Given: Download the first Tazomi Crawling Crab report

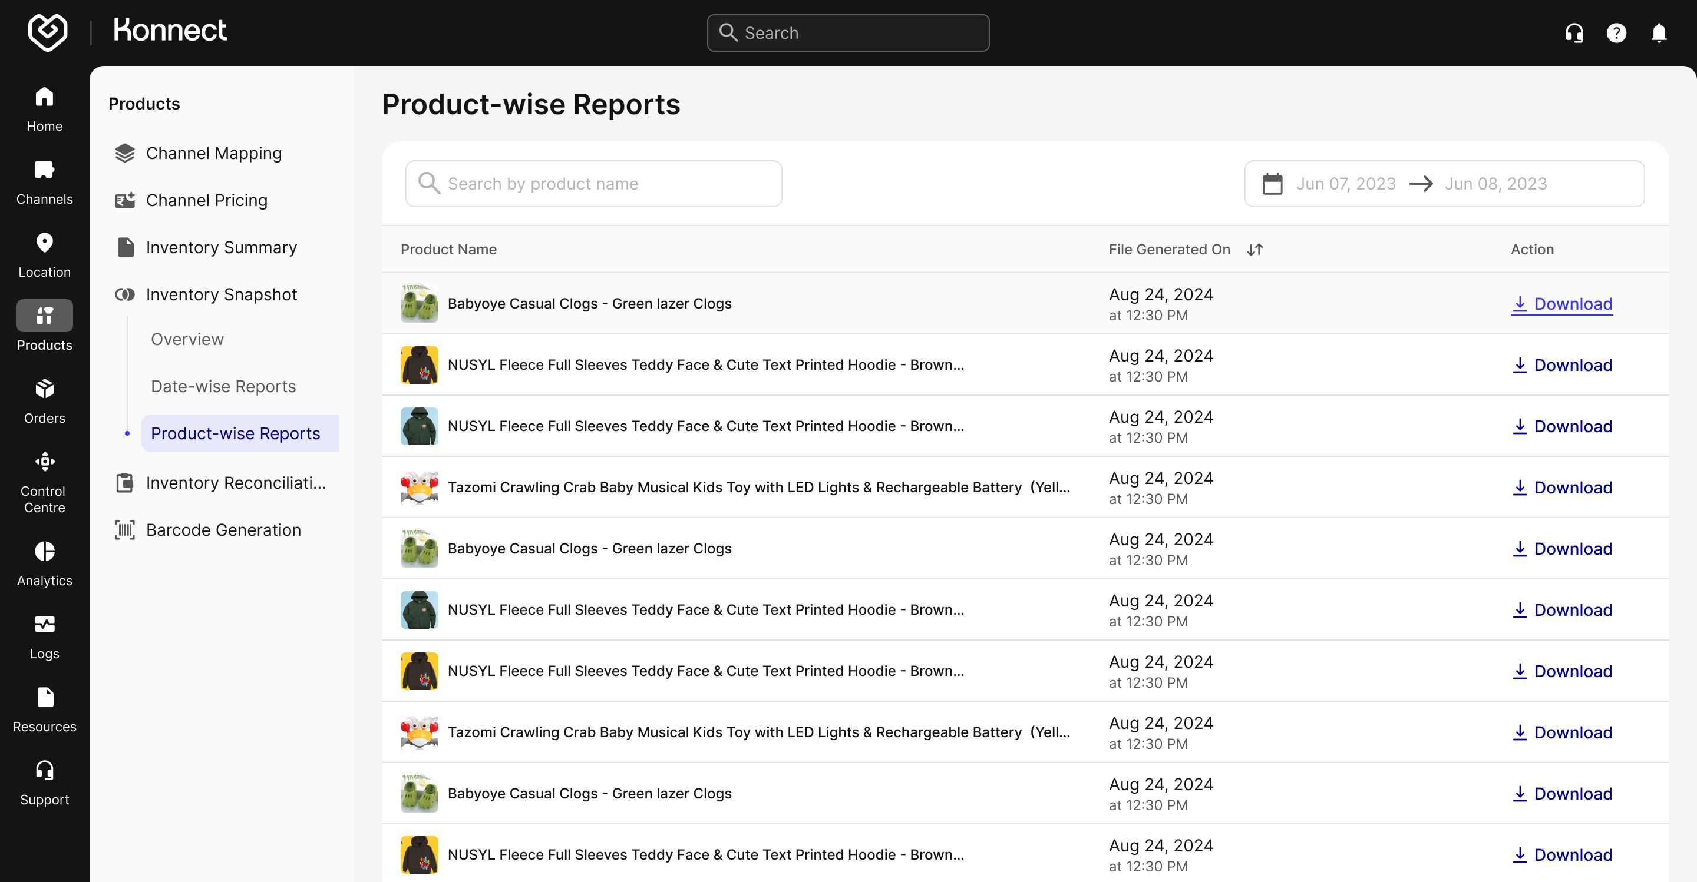Looking at the screenshot, I should point(1561,488).
